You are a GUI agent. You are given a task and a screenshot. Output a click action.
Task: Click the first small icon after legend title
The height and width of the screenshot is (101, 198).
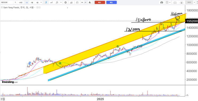[37, 7]
